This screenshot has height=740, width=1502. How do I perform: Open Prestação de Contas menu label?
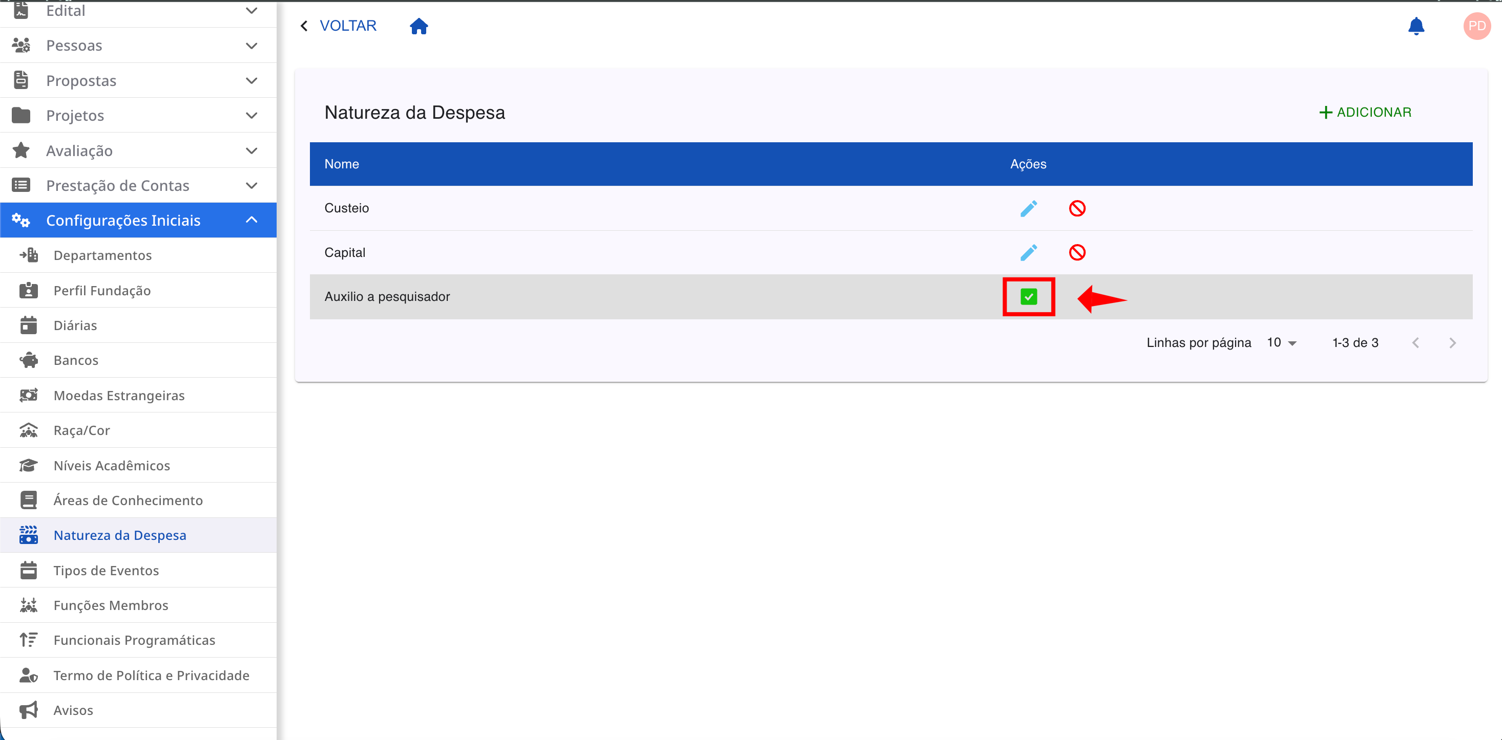(x=118, y=185)
